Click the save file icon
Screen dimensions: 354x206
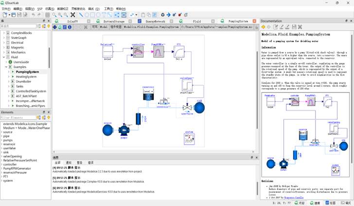tap(19, 15)
